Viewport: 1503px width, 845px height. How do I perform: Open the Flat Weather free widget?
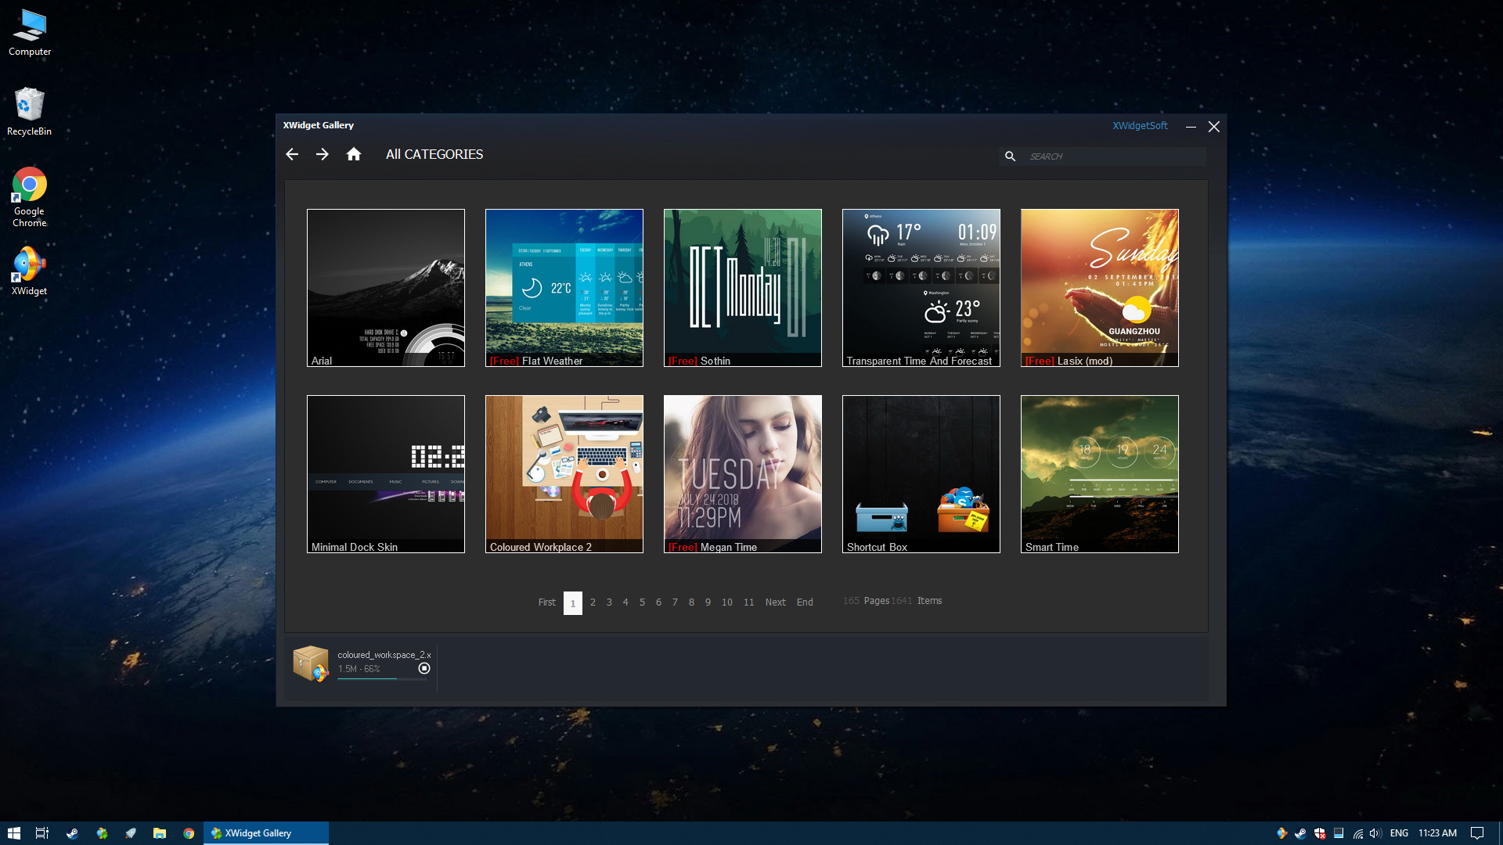click(x=564, y=287)
